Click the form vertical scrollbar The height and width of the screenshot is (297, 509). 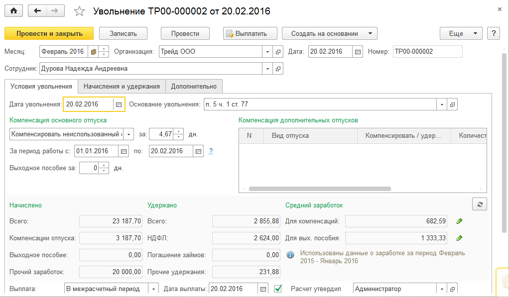[504, 143]
